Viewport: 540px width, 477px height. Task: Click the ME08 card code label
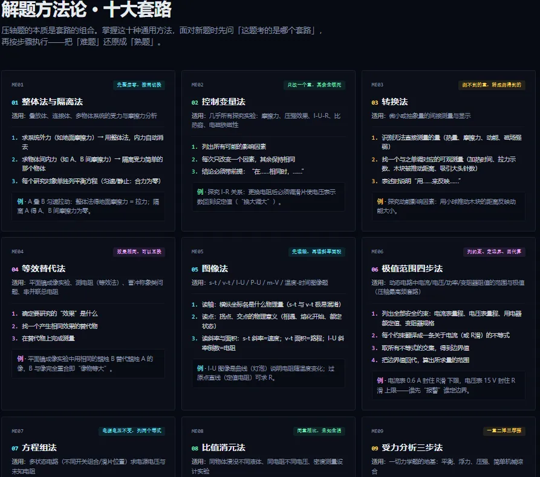coord(197,431)
